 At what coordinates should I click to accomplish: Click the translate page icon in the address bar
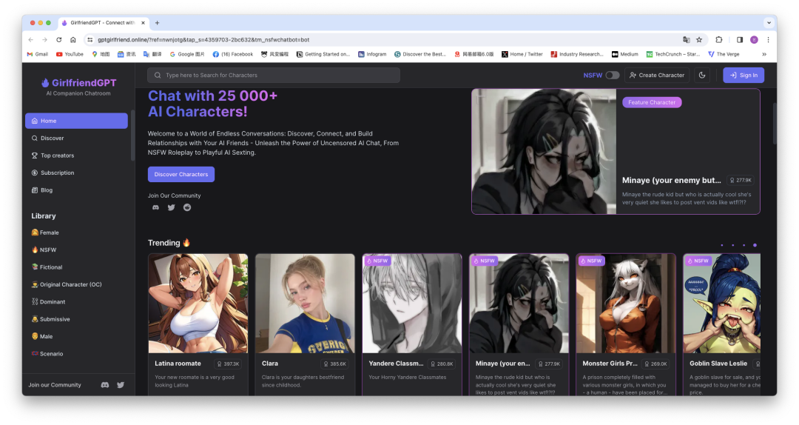coord(686,40)
